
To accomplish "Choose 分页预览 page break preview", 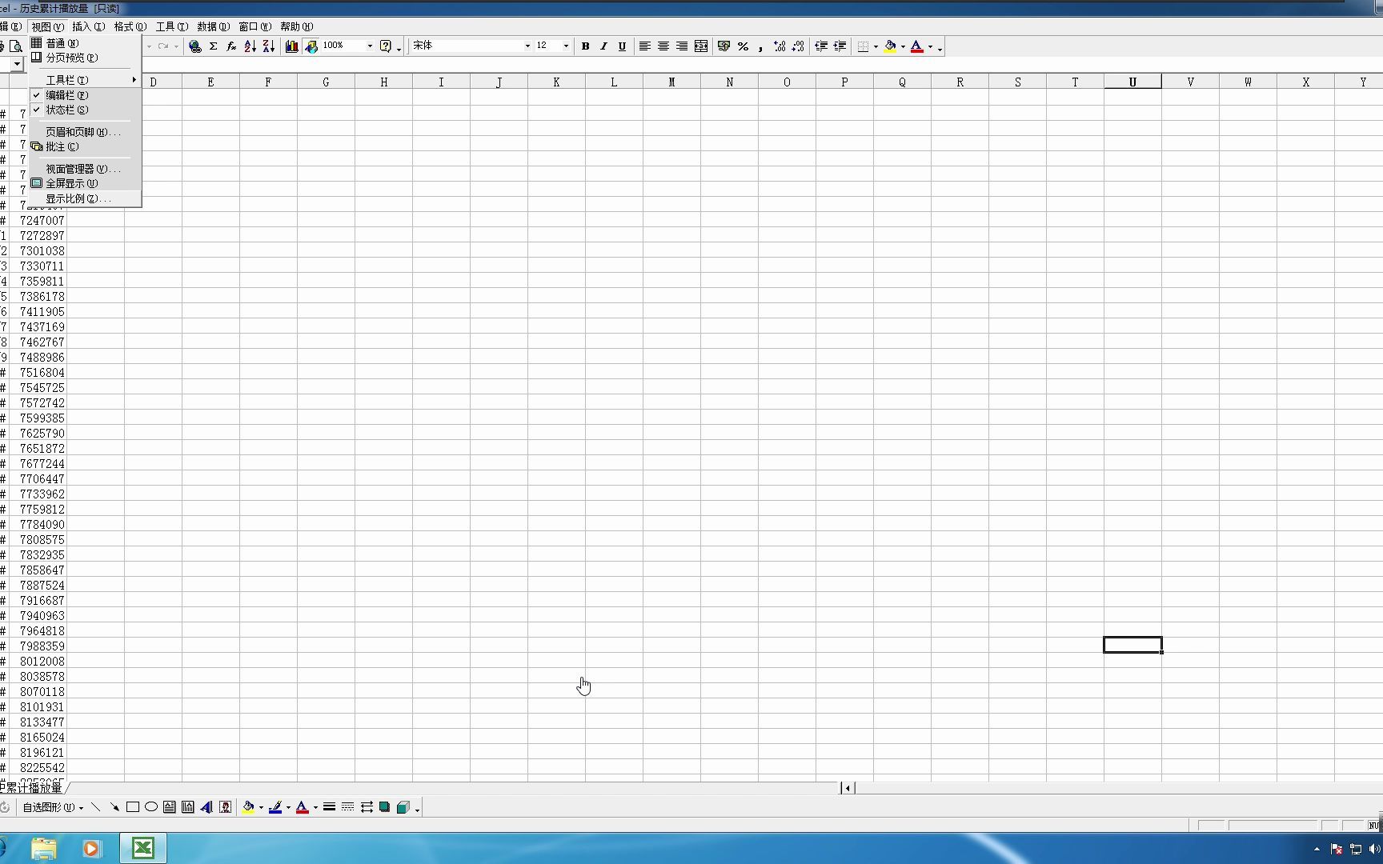I will [x=85, y=58].
